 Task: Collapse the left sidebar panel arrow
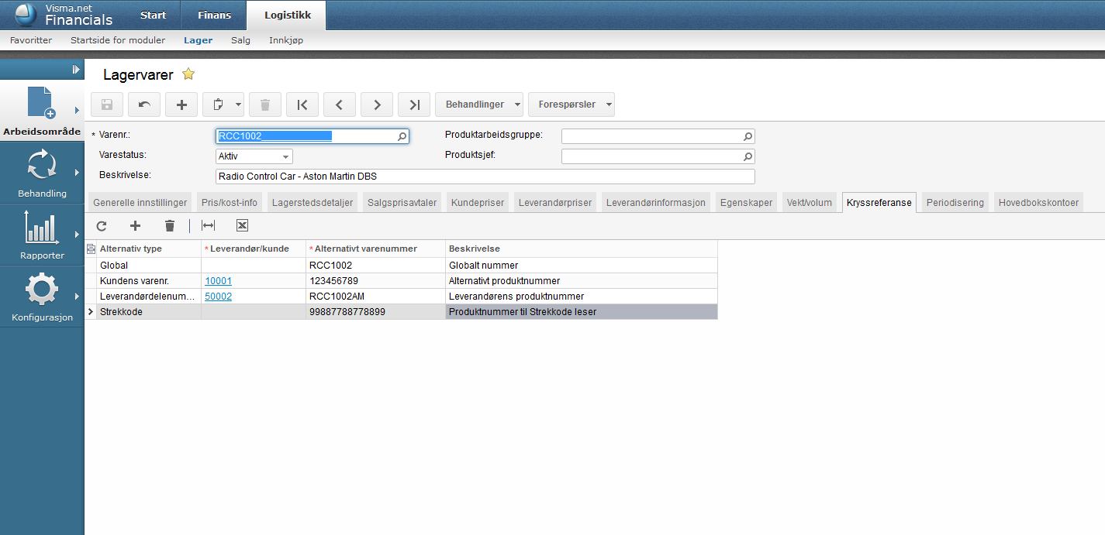[x=76, y=70]
